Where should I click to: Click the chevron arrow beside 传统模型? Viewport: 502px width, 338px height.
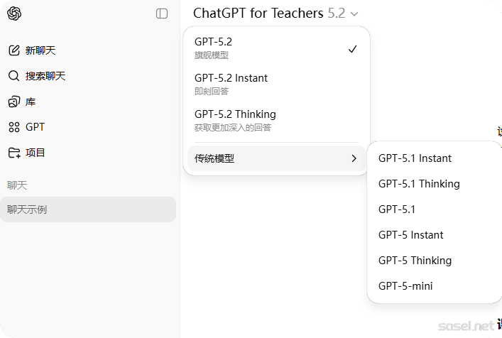(x=354, y=158)
